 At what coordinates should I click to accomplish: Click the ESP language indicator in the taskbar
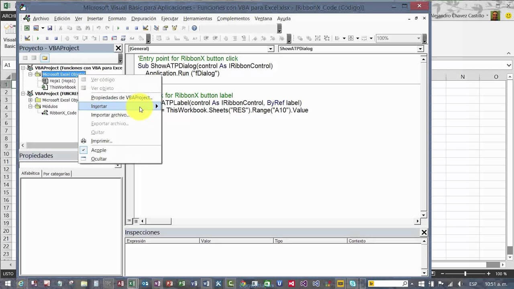(x=473, y=284)
